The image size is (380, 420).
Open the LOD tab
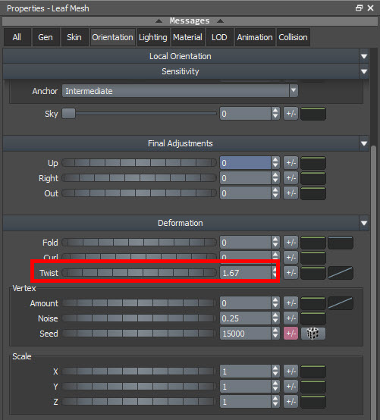pyautogui.click(x=219, y=37)
